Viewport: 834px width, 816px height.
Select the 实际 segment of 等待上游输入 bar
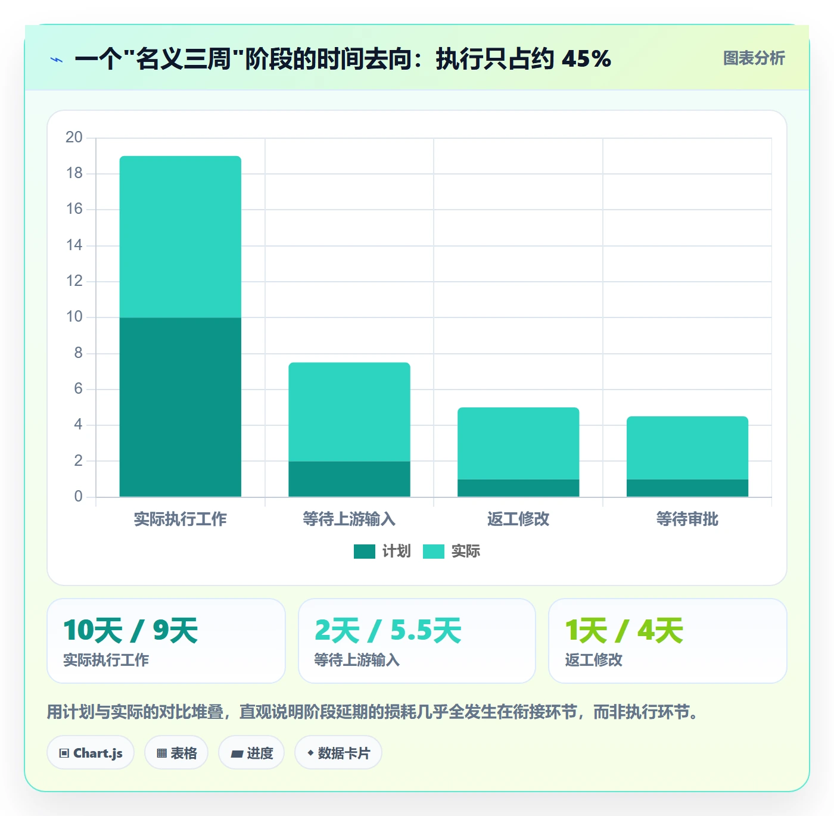tap(349, 412)
